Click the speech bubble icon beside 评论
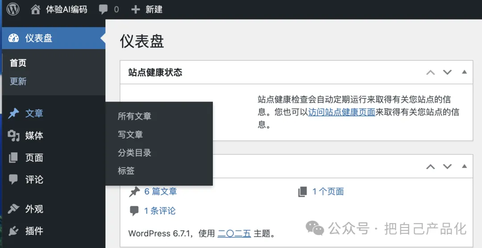Viewport: 482px width, 248px height. click(13, 179)
